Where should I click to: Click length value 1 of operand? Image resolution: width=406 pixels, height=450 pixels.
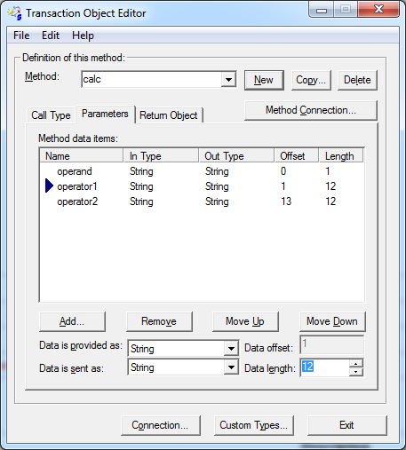tap(328, 171)
